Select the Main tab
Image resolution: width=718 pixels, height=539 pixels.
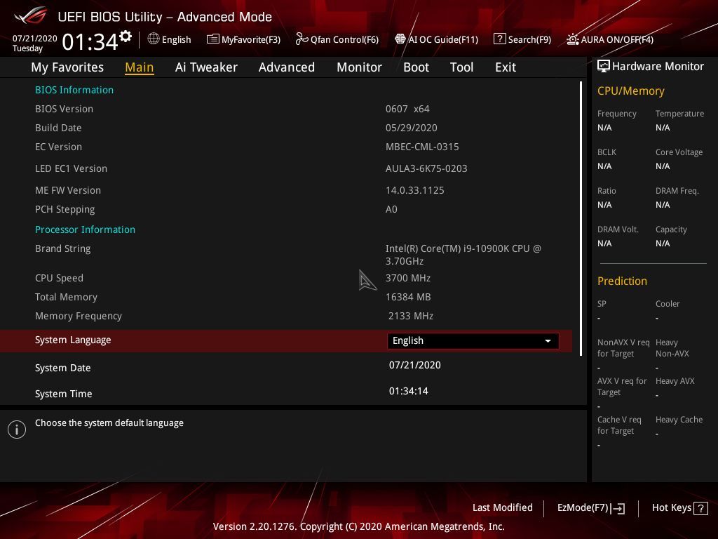click(140, 67)
